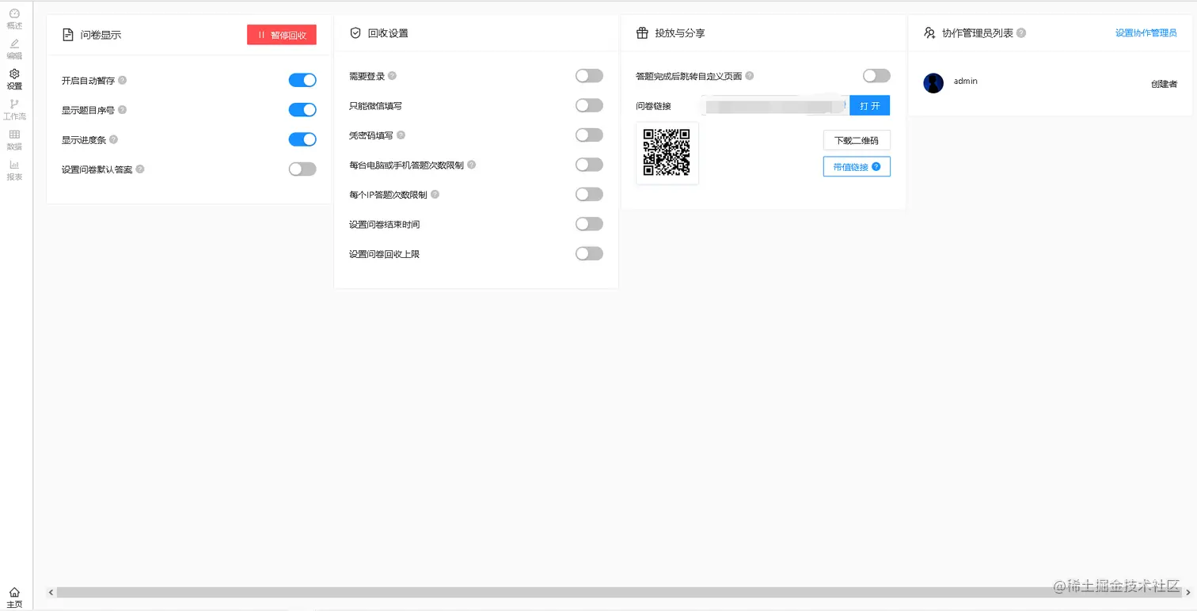The width and height of the screenshot is (1197, 611).
Task: Click the question mark on 带值链接 button
Action: tap(876, 166)
